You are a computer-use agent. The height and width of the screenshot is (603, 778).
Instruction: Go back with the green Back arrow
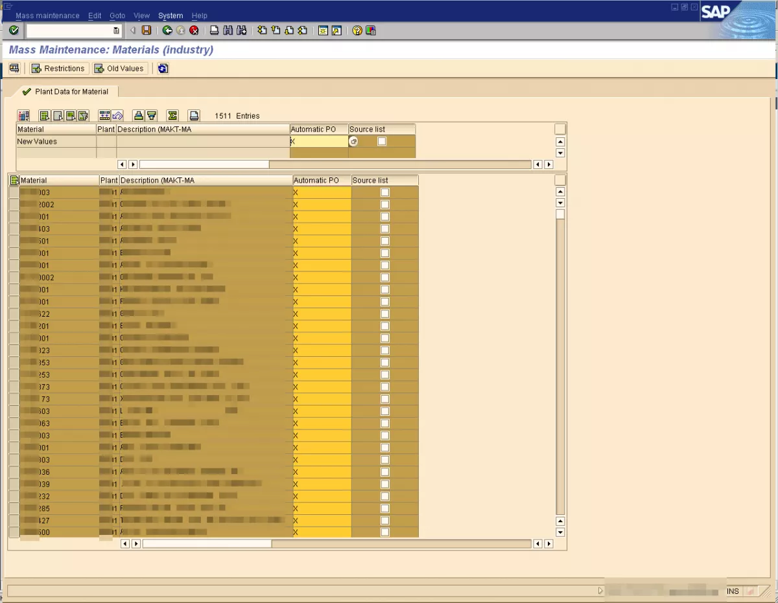coord(167,30)
